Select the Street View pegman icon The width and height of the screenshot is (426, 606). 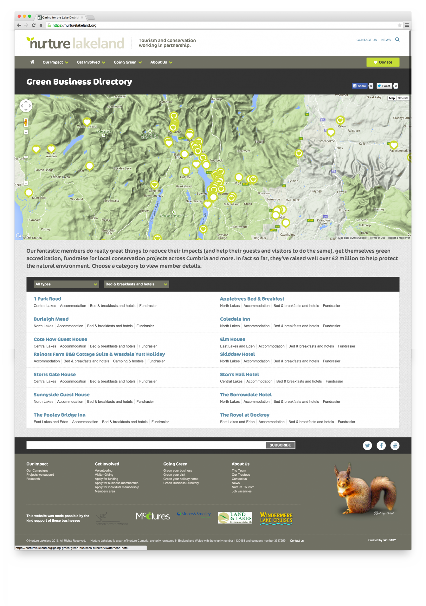click(x=26, y=122)
